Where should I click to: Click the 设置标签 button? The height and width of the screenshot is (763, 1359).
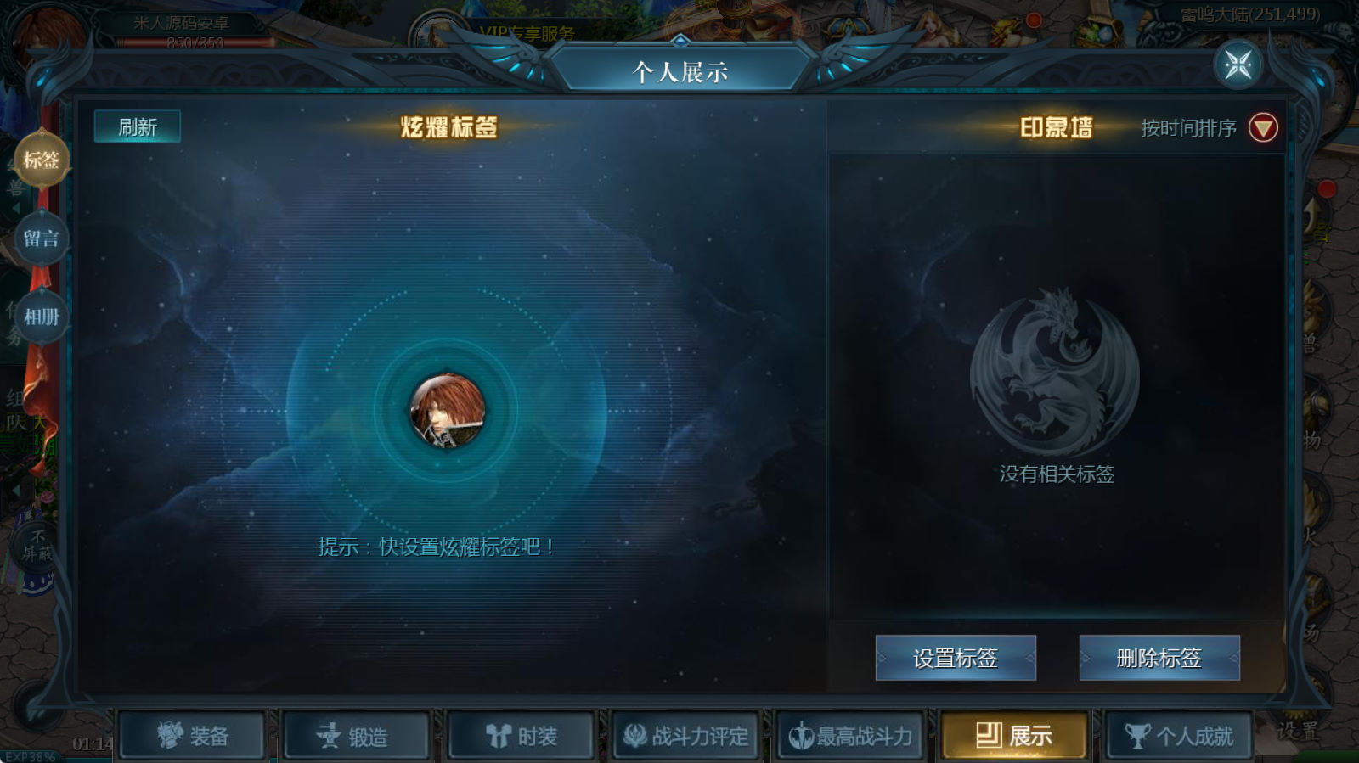pos(956,658)
